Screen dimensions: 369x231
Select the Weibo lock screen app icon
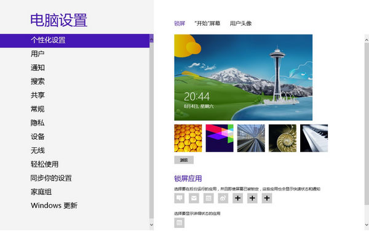point(223,198)
